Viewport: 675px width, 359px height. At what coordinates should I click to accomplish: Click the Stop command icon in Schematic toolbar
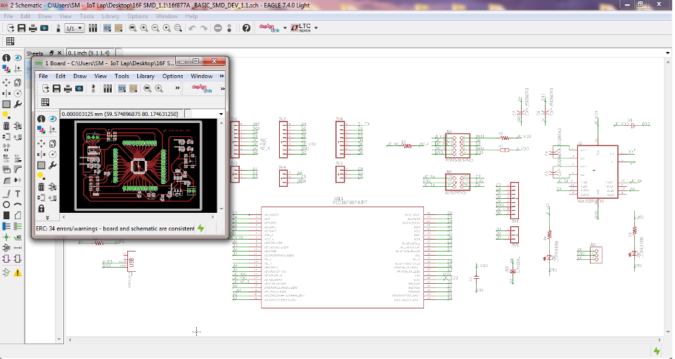coord(218,28)
